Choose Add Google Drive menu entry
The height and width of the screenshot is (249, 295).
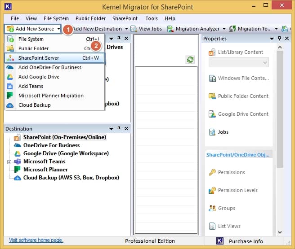(x=54, y=77)
